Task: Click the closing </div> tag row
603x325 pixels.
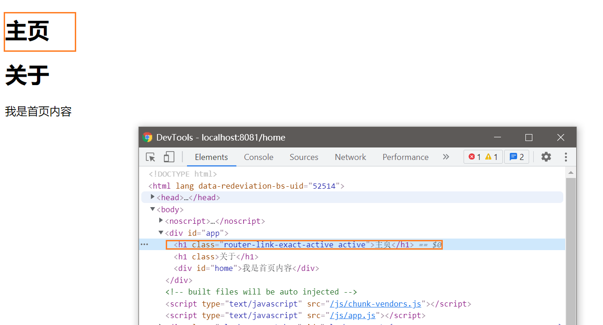Action: [x=179, y=280]
